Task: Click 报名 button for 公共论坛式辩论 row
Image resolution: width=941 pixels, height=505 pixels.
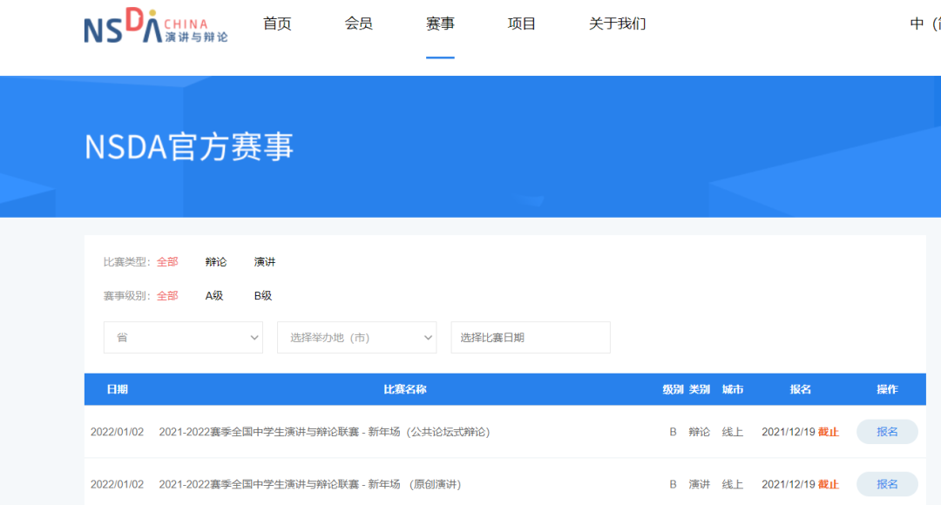Action: pyautogui.click(x=887, y=432)
